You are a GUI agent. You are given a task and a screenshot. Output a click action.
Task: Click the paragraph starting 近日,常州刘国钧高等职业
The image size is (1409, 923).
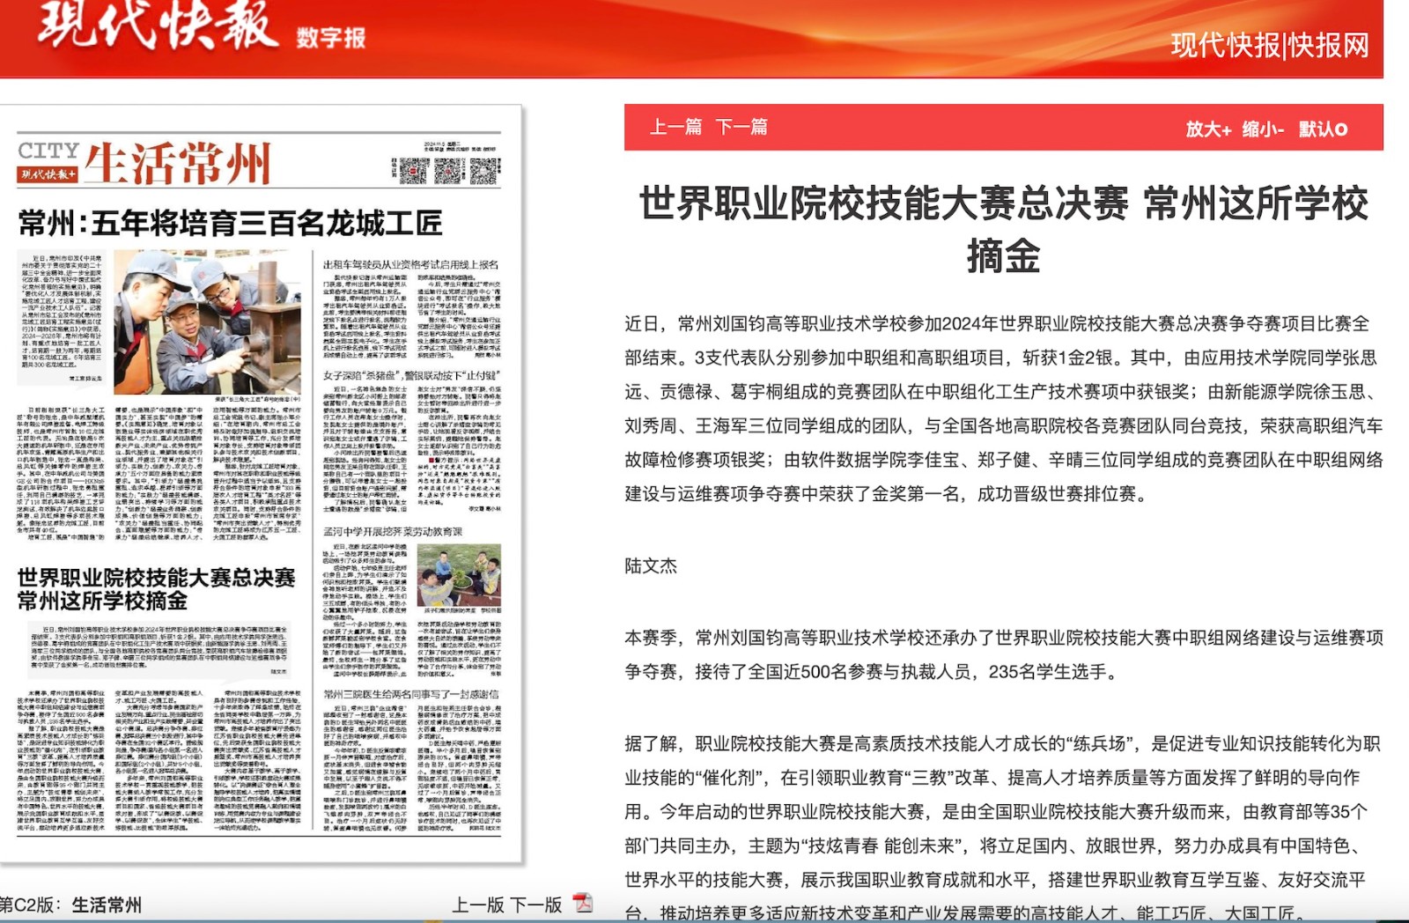[1004, 409]
